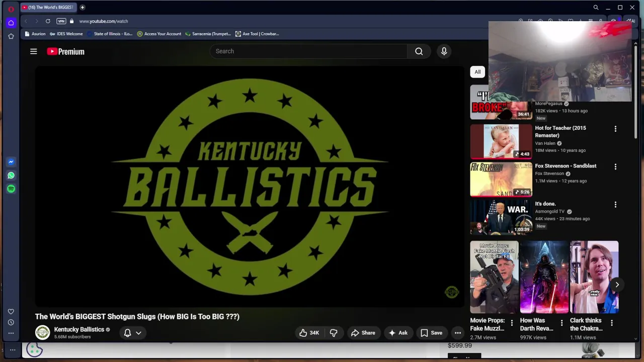Open the IDES Welcome bookmark
This screenshot has width=644, height=362.
66,34
